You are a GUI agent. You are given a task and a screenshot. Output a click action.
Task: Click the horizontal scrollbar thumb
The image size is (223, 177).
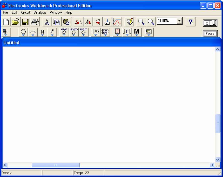point(56,165)
